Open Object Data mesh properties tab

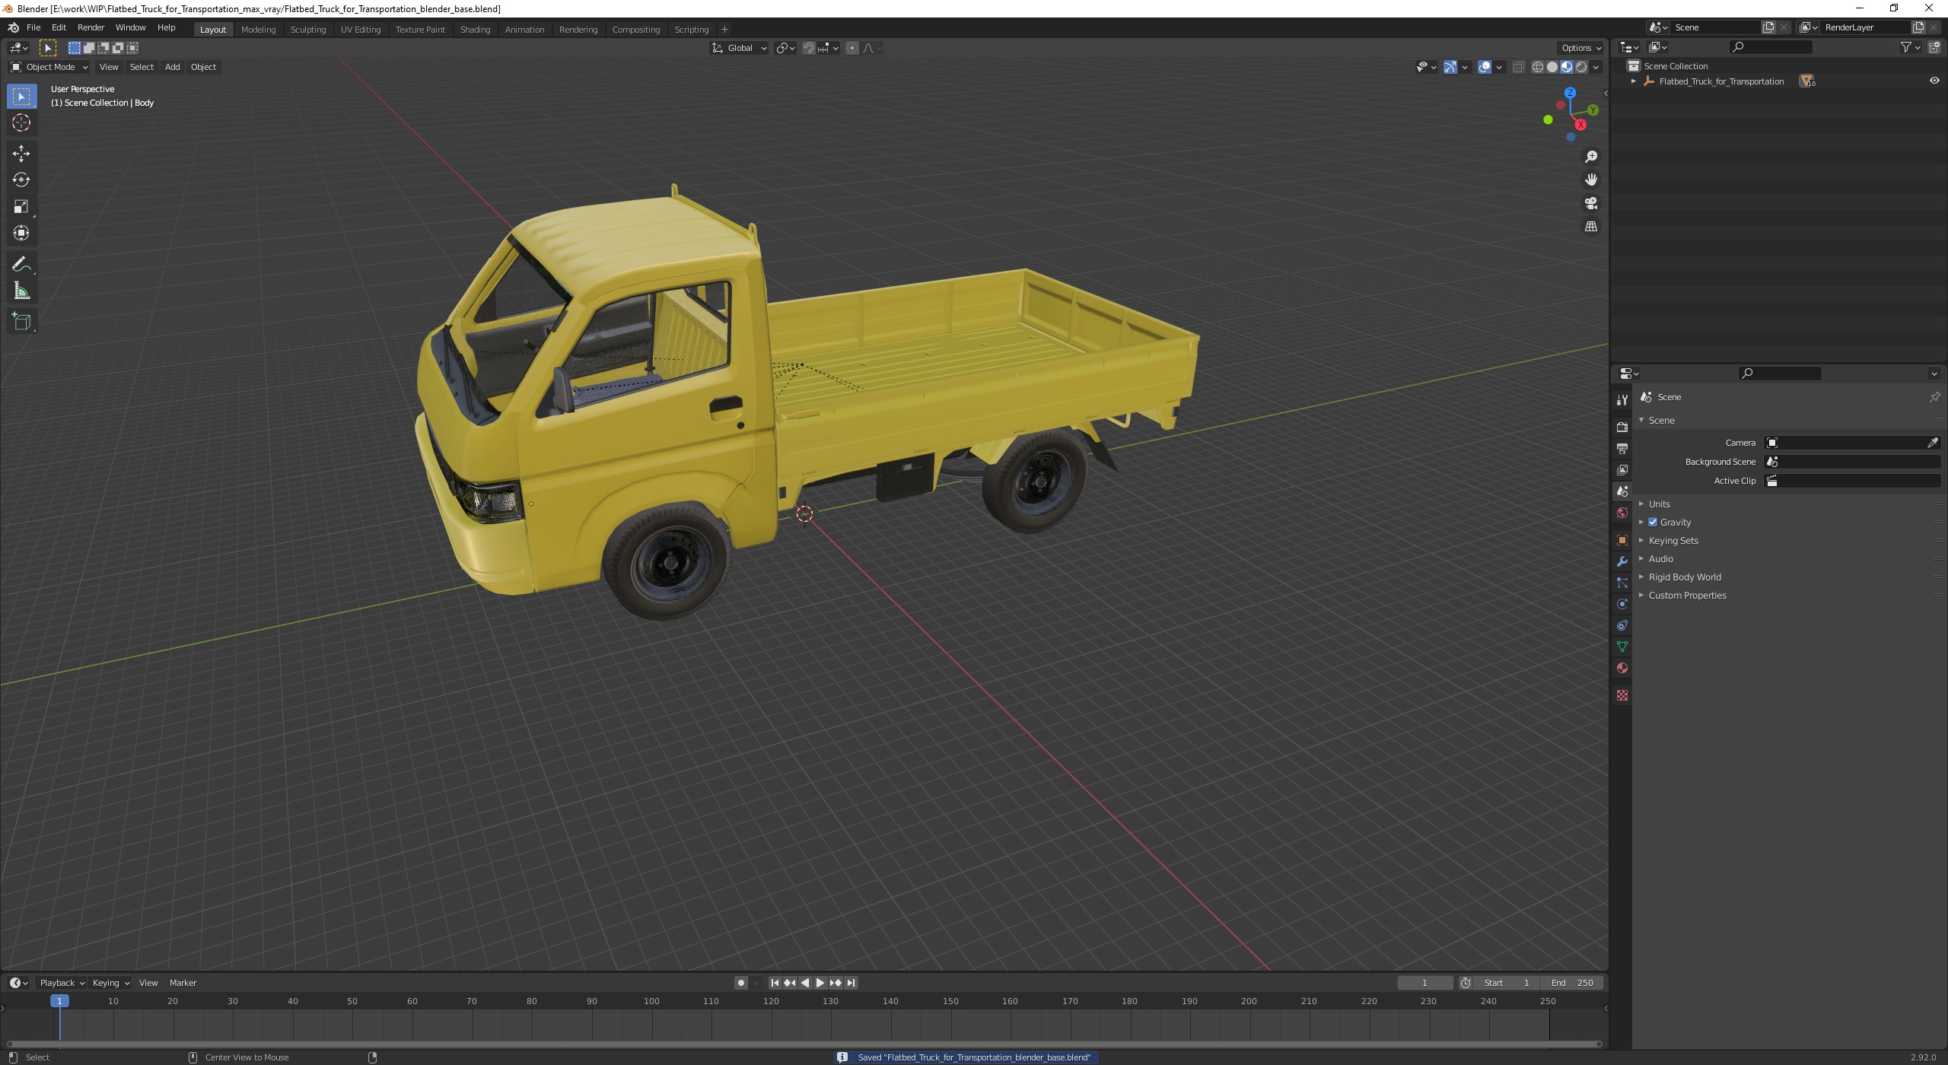[1622, 647]
